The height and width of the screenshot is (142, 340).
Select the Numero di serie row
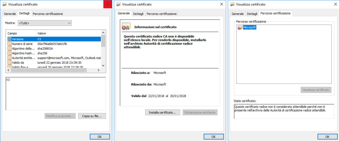54,44
